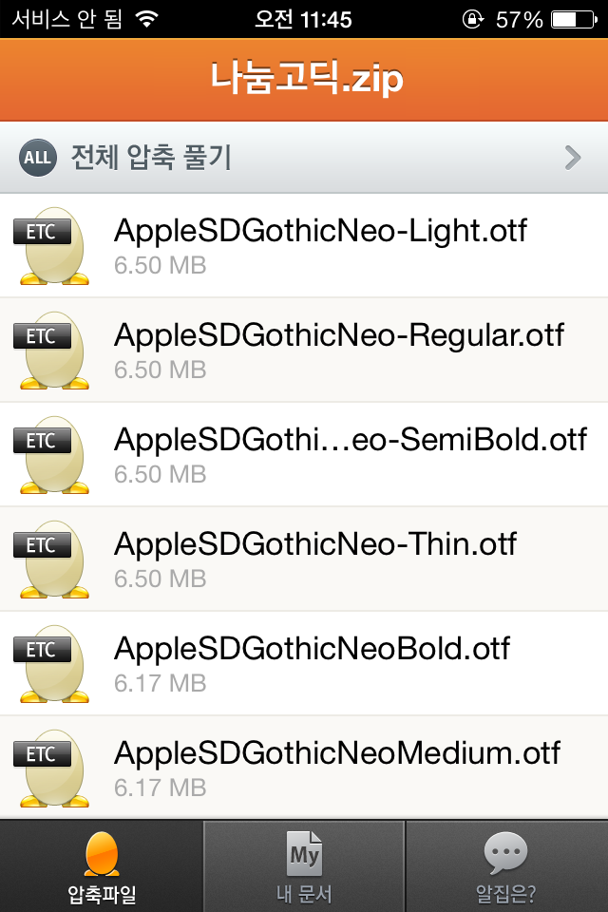This screenshot has height=912, width=608.
Task: Tap ETC egg icon for AppleSDGothicNeo-Regular.otf
Action: 52,351
